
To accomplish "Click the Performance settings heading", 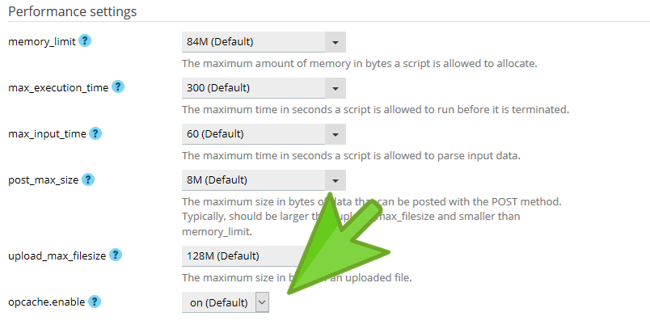I will (72, 12).
